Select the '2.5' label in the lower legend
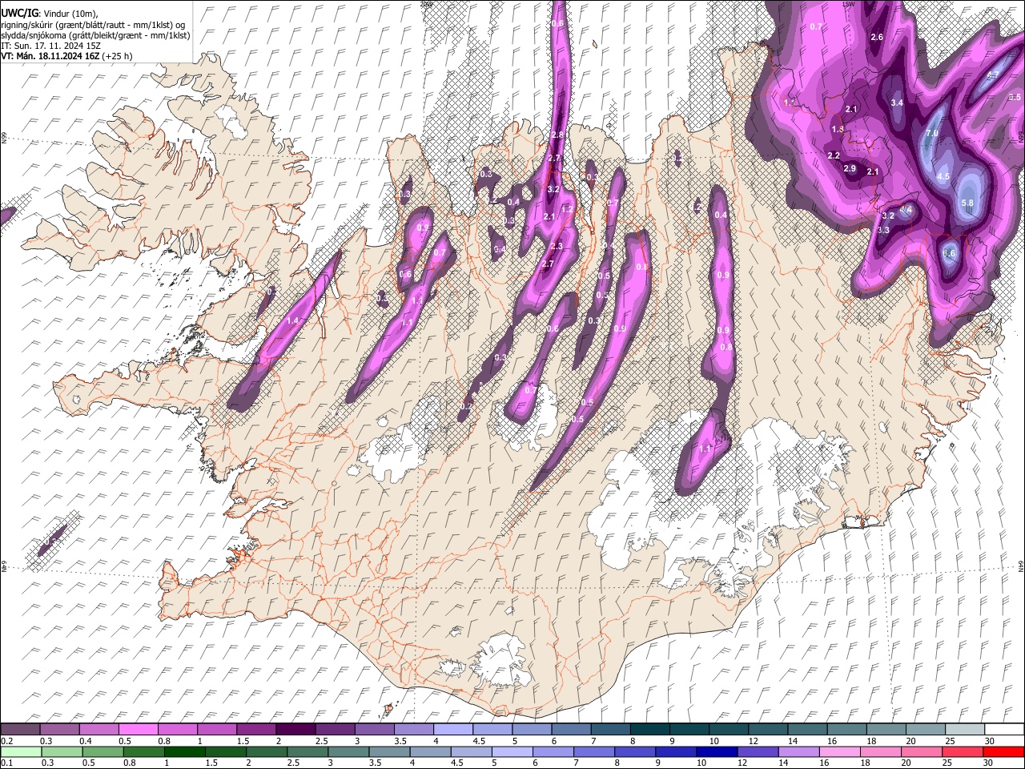Image resolution: width=1025 pixels, height=769 pixels. click(293, 763)
